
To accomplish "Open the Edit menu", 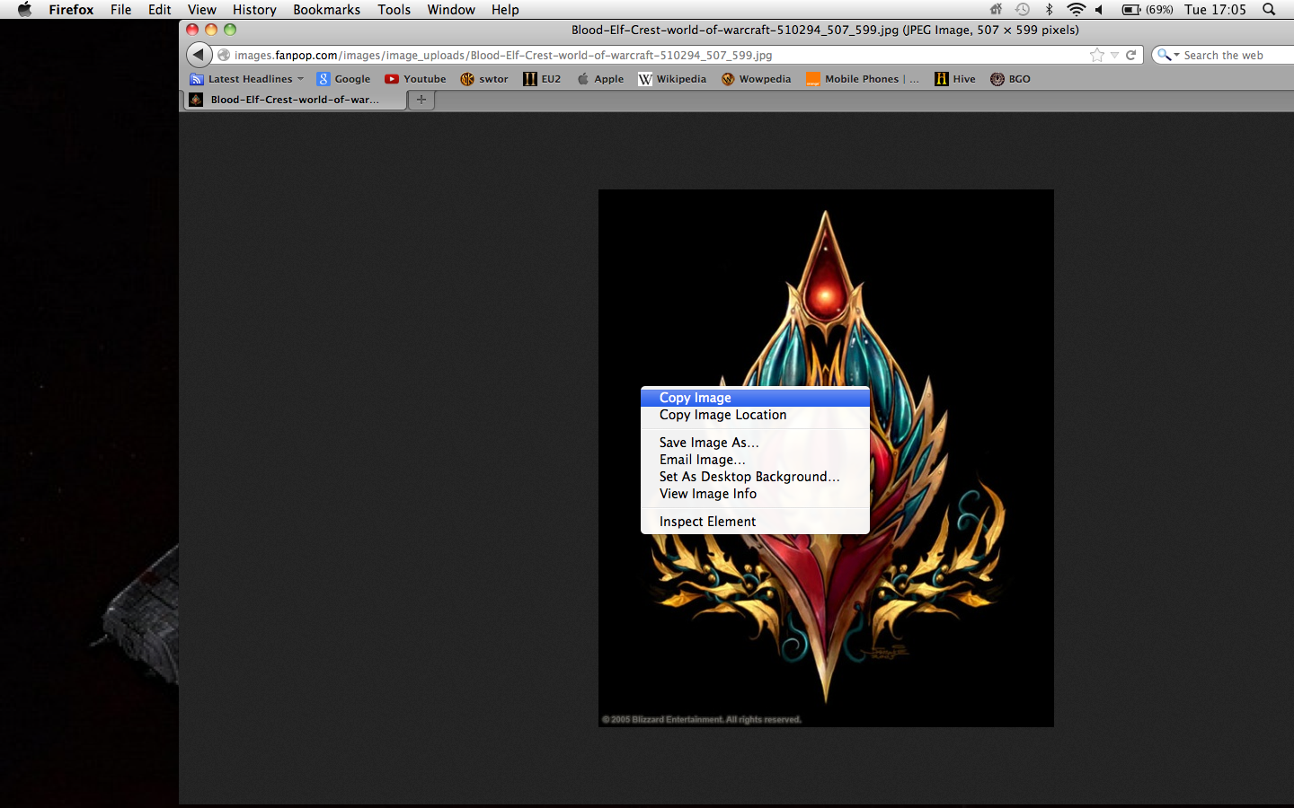I will click(160, 10).
